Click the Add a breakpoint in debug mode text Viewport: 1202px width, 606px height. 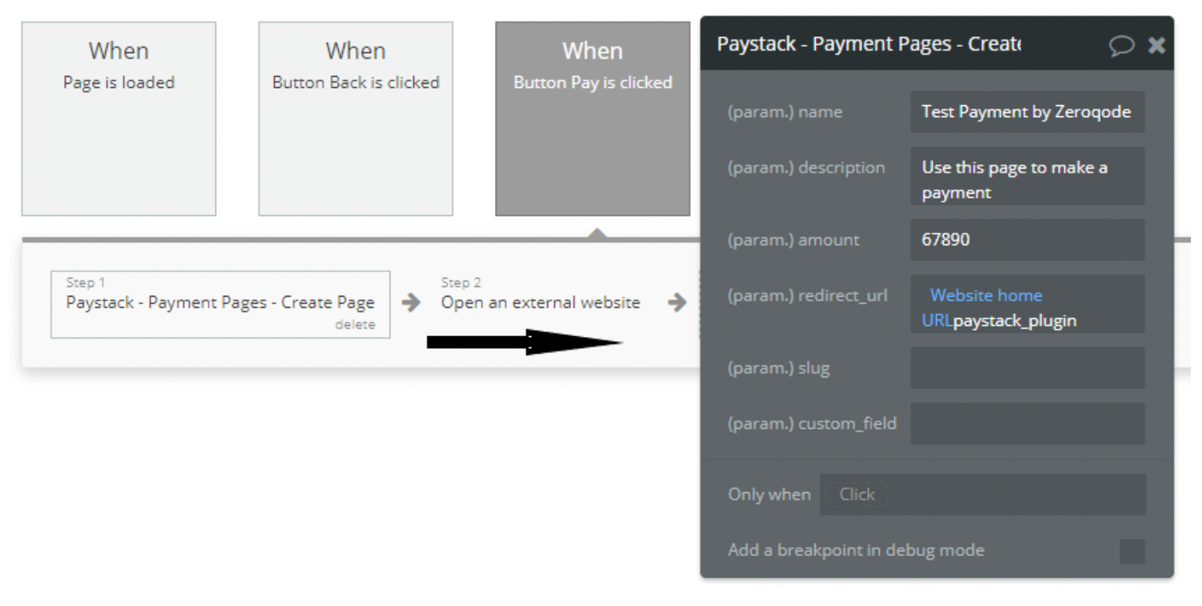click(x=856, y=550)
